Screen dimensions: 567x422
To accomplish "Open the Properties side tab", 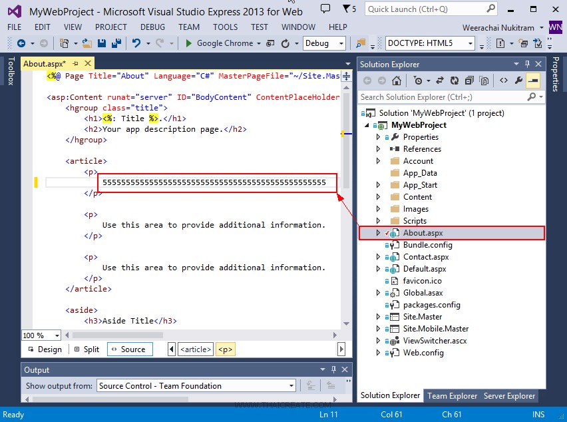I will (x=556, y=74).
